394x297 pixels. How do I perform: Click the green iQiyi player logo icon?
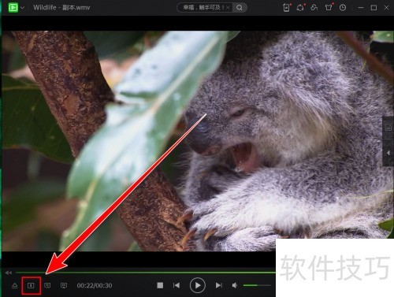pyautogui.click(x=13, y=7)
